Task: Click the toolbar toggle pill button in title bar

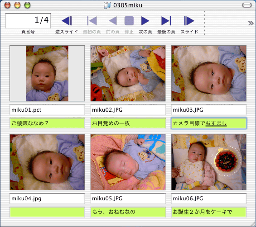Action: [247, 5]
